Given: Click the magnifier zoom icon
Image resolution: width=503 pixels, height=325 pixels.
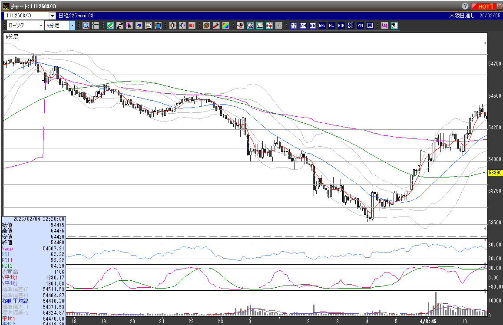Looking at the screenshot, I should tap(86, 26).
